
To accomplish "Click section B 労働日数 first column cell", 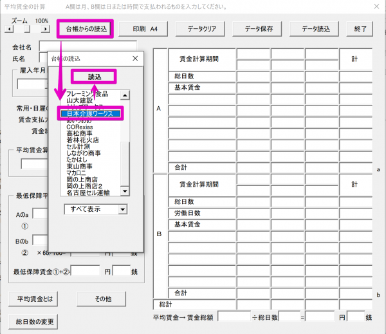I will click(253, 213).
